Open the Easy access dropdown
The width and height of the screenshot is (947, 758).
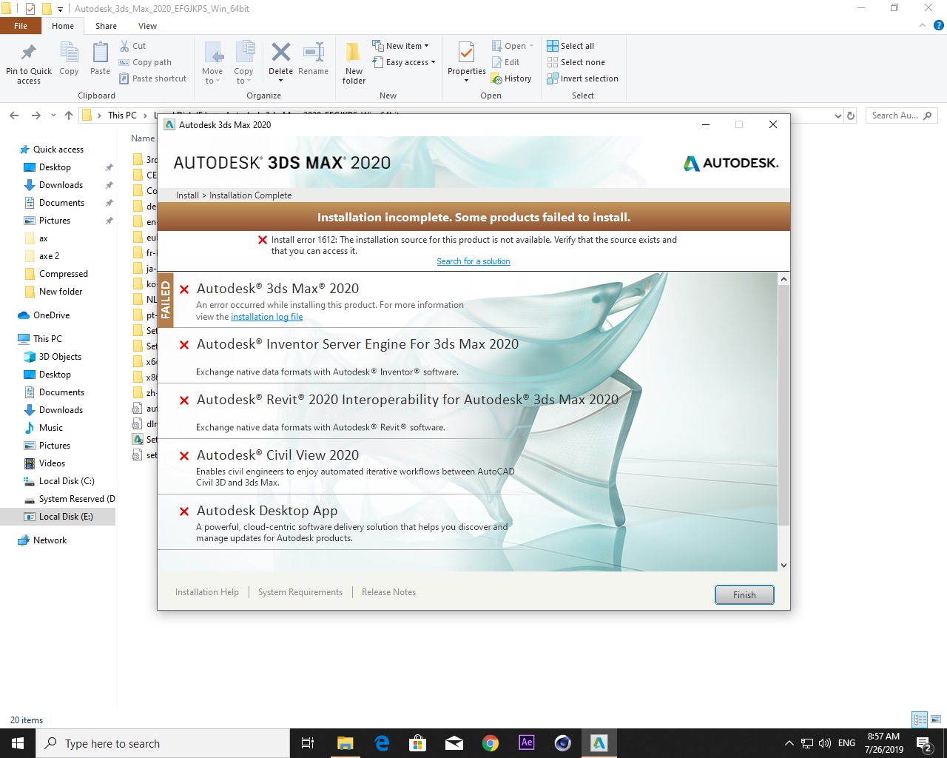point(403,62)
